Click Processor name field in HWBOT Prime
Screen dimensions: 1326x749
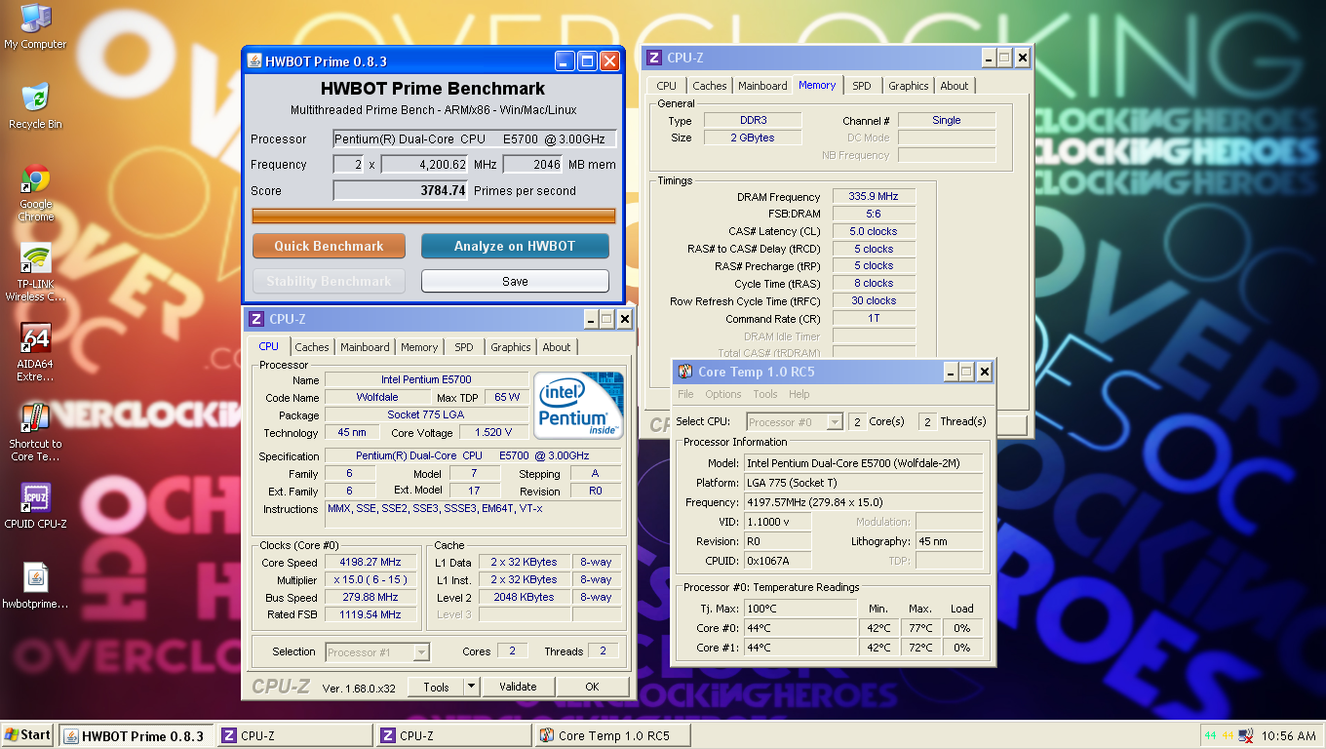[x=475, y=138]
